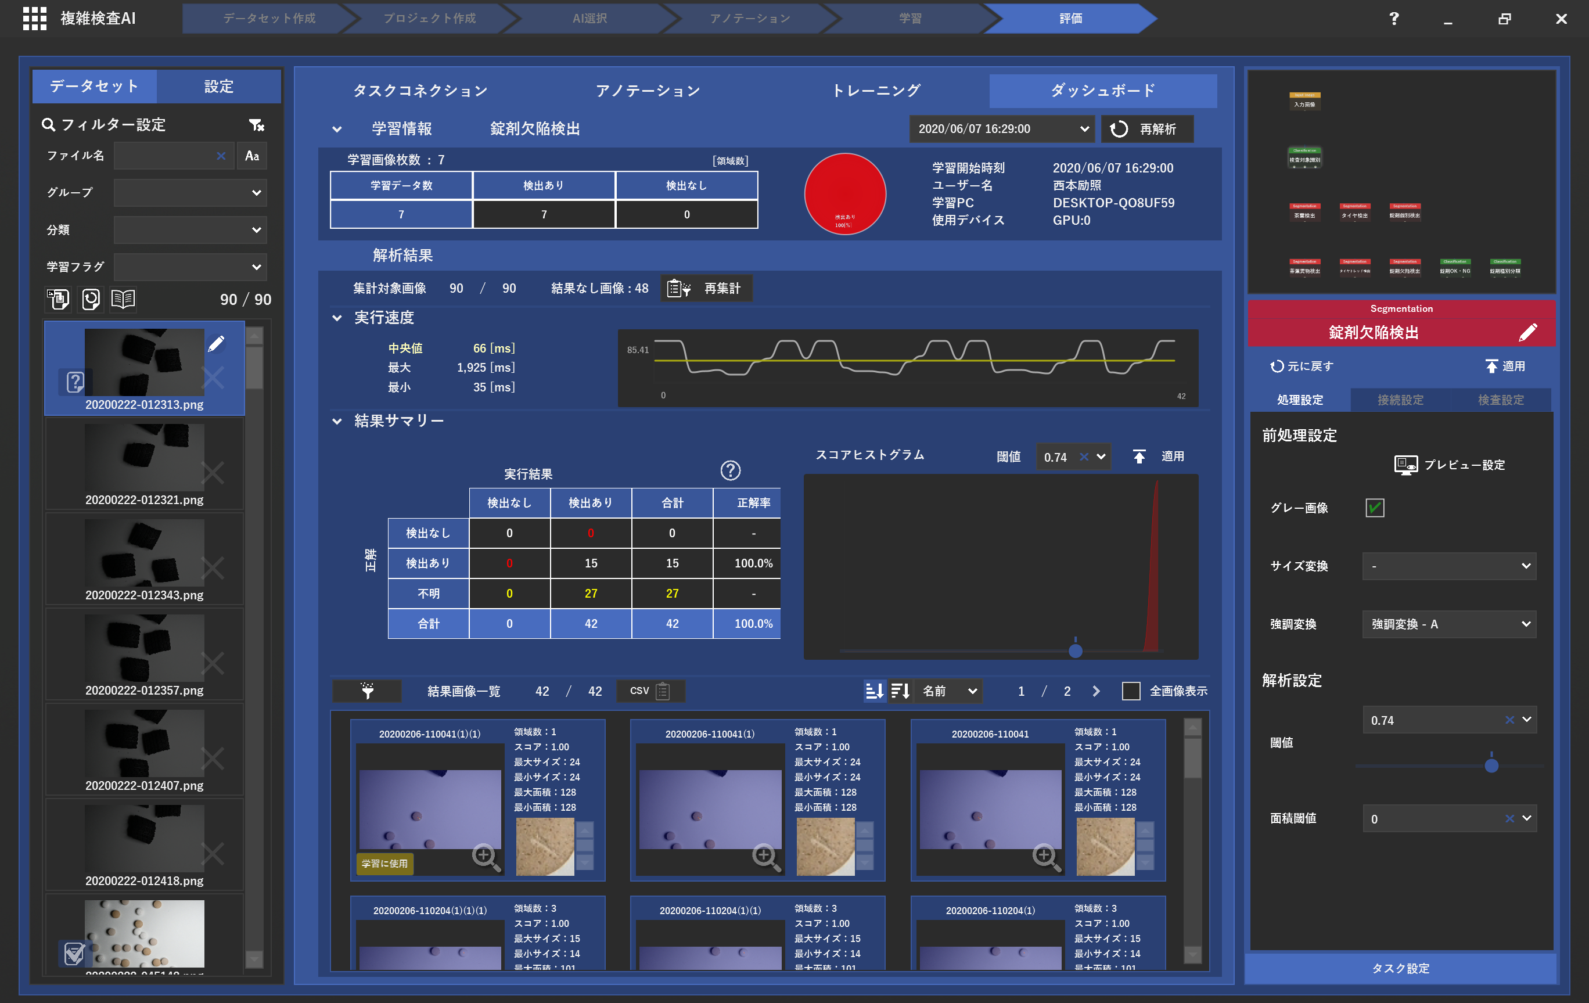Open the 面積閾値 dropdown arrow
The image size is (1589, 1003).
(1527, 818)
